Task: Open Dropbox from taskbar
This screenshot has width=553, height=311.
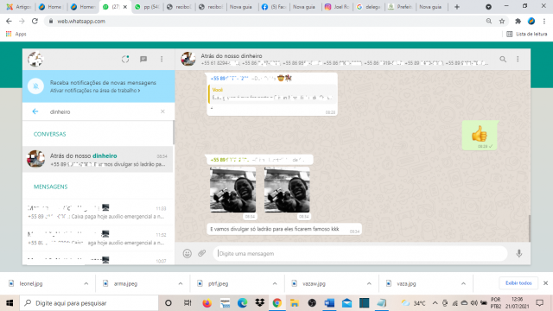Action: click(x=260, y=303)
